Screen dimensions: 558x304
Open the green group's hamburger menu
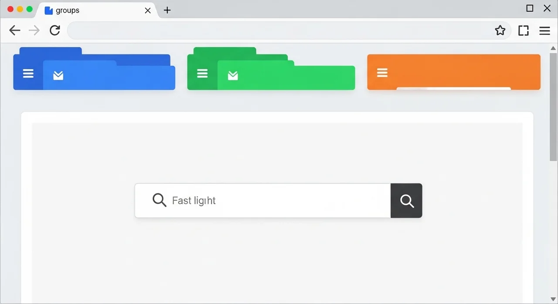pos(202,74)
